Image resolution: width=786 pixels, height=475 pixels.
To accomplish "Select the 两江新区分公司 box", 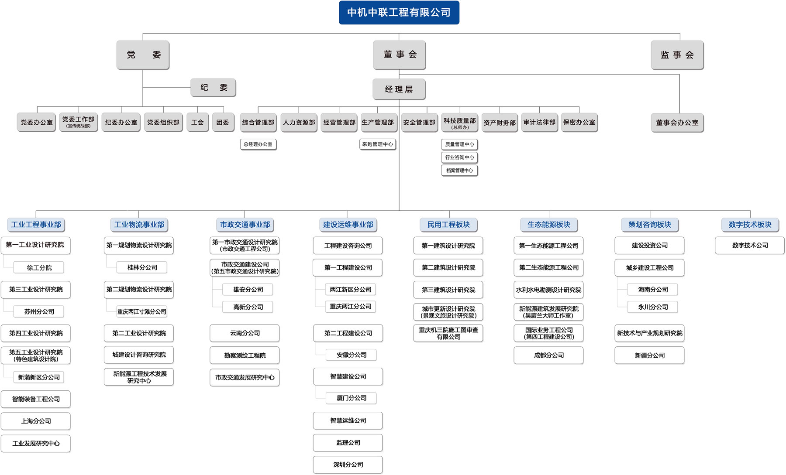I will tap(351, 290).
